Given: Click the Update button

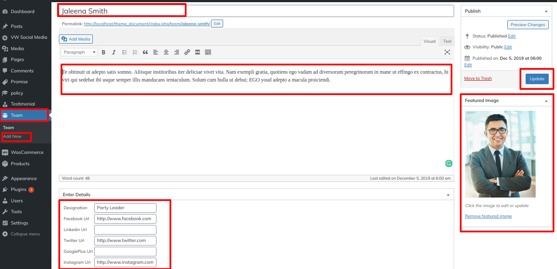Looking at the screenshot, I should click(x=537, y=79).
